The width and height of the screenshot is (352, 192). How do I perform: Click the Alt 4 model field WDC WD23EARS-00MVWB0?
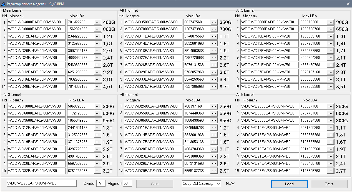pyautogui.click(x=153, y=156)
